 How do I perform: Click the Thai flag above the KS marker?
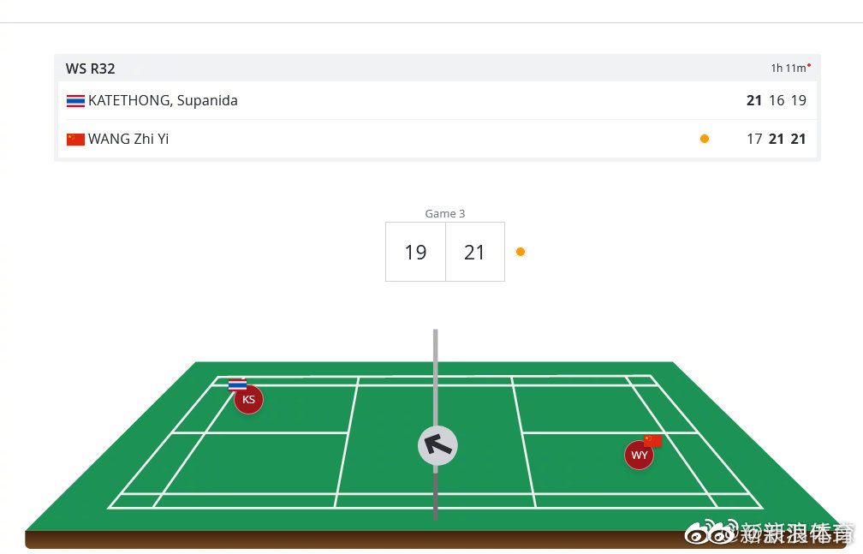coord(237,385)
